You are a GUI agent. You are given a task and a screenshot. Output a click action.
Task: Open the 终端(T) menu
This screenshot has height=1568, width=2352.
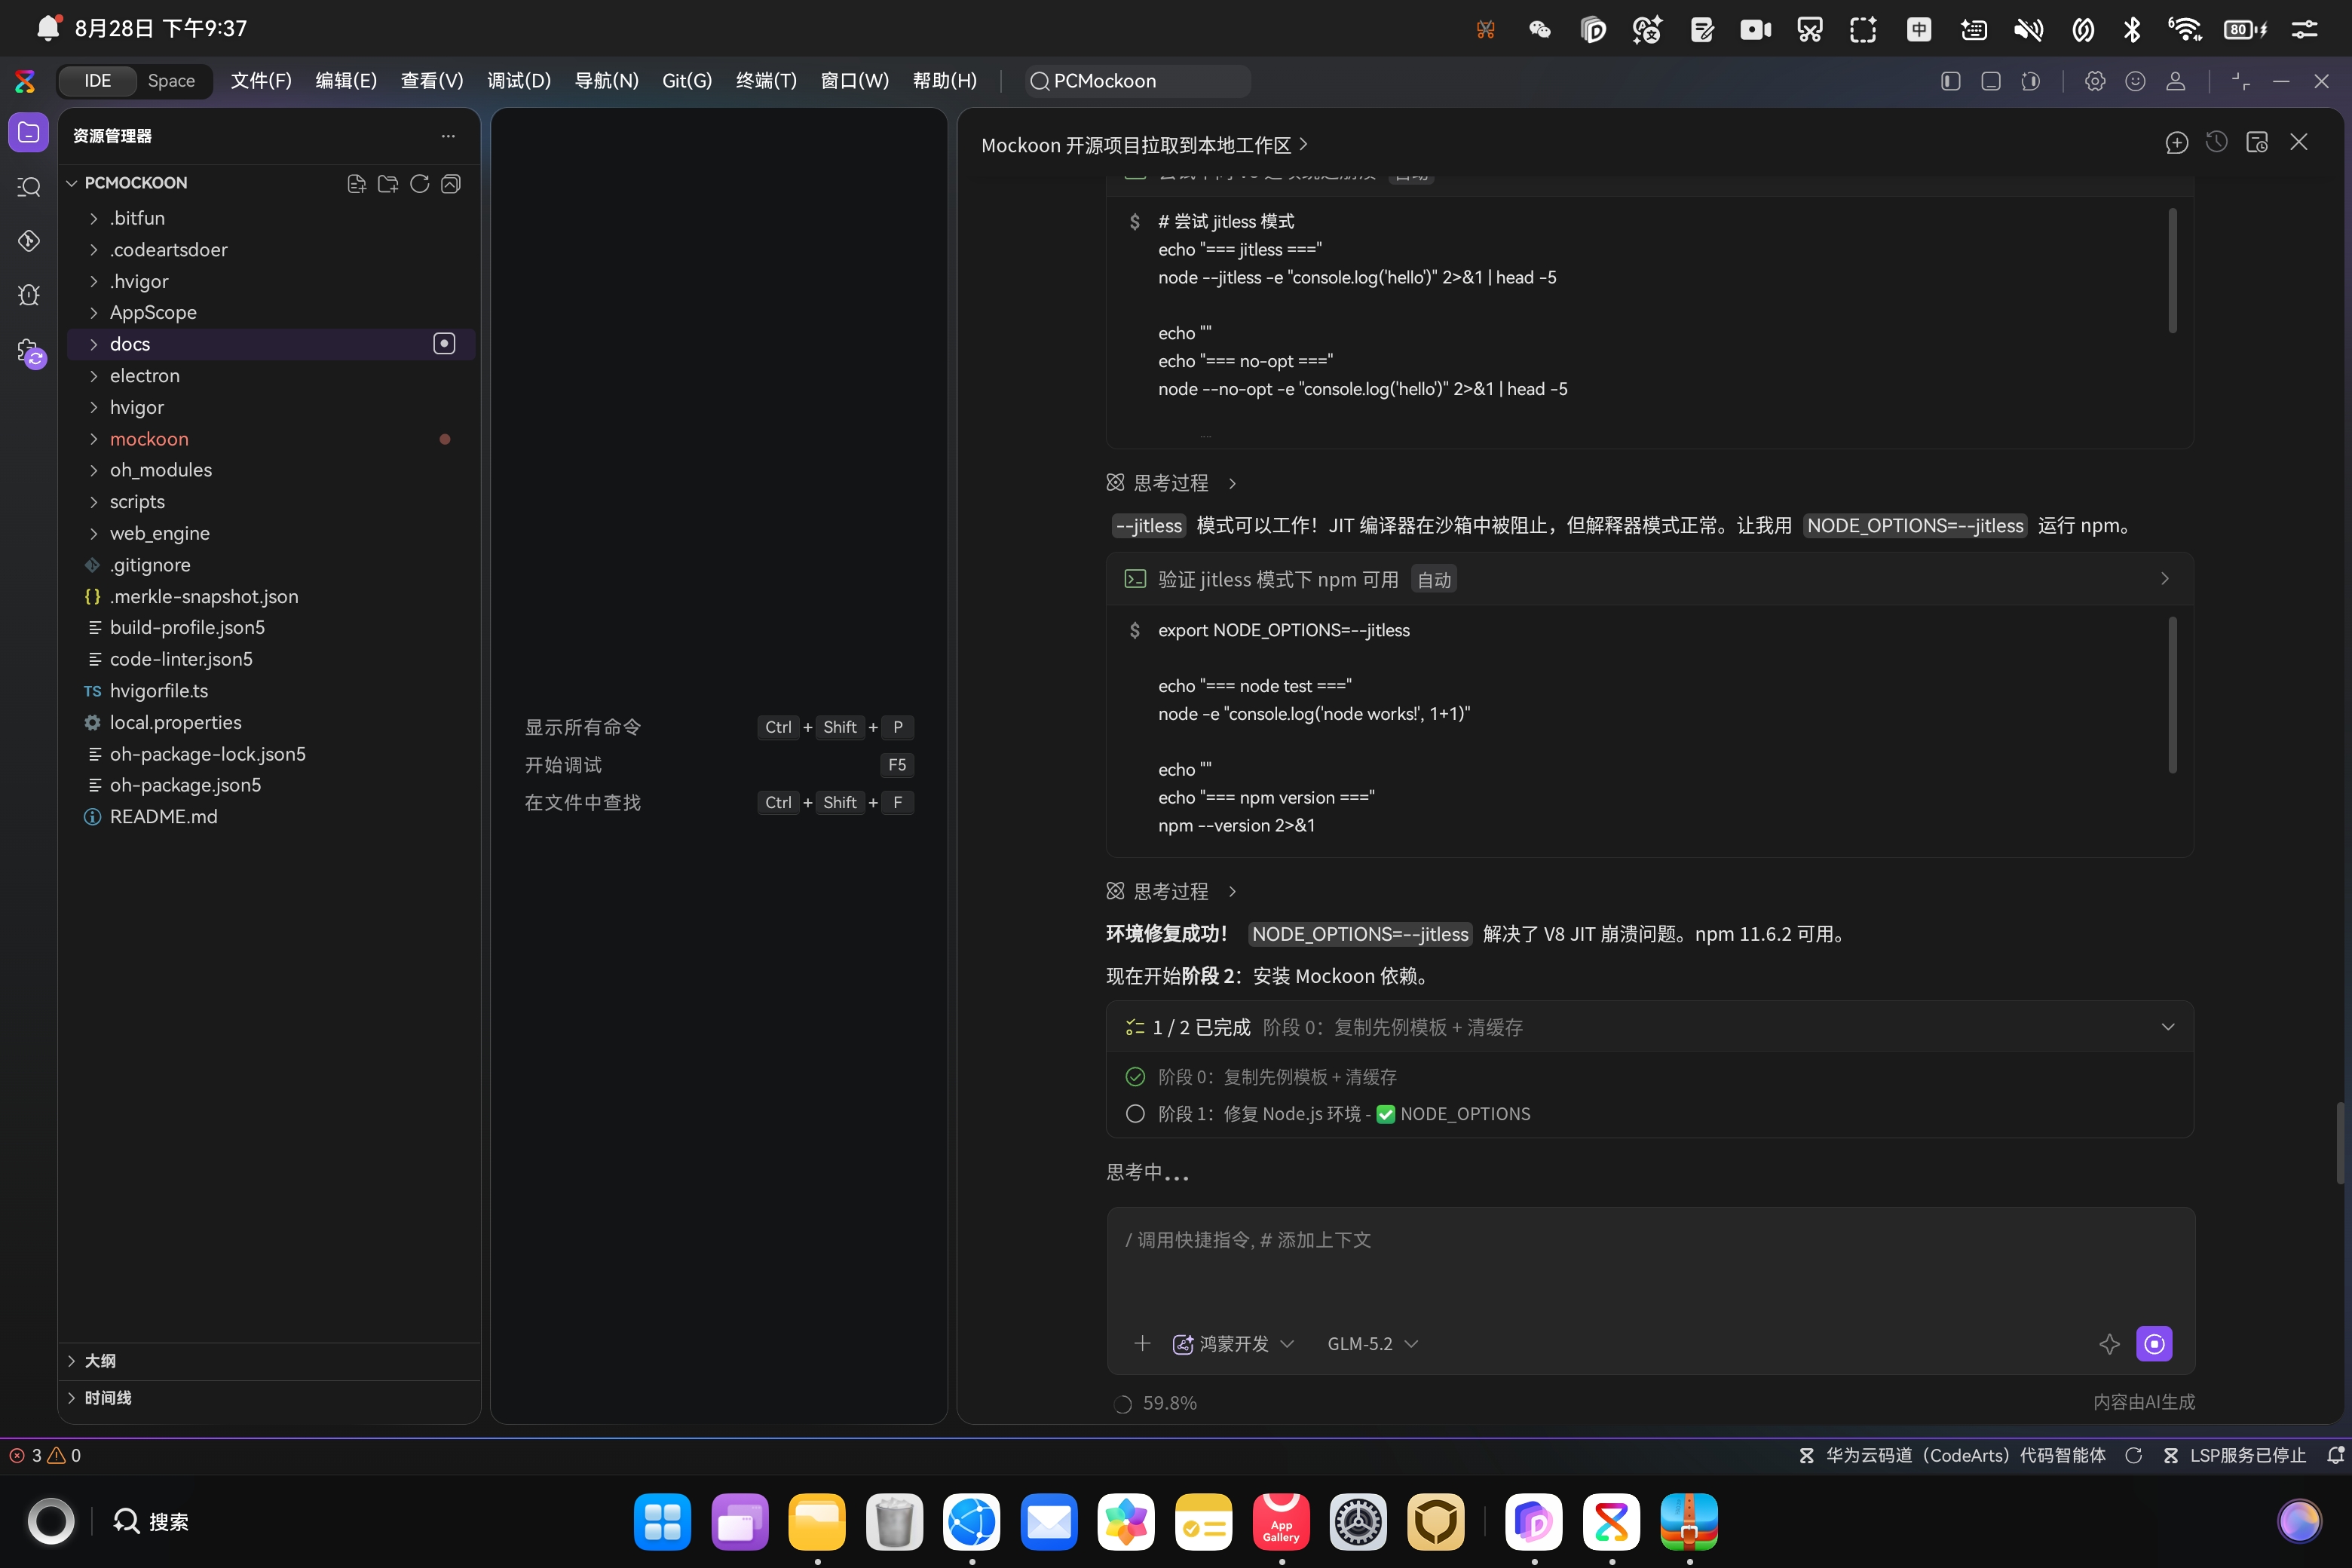pos(766,81)
